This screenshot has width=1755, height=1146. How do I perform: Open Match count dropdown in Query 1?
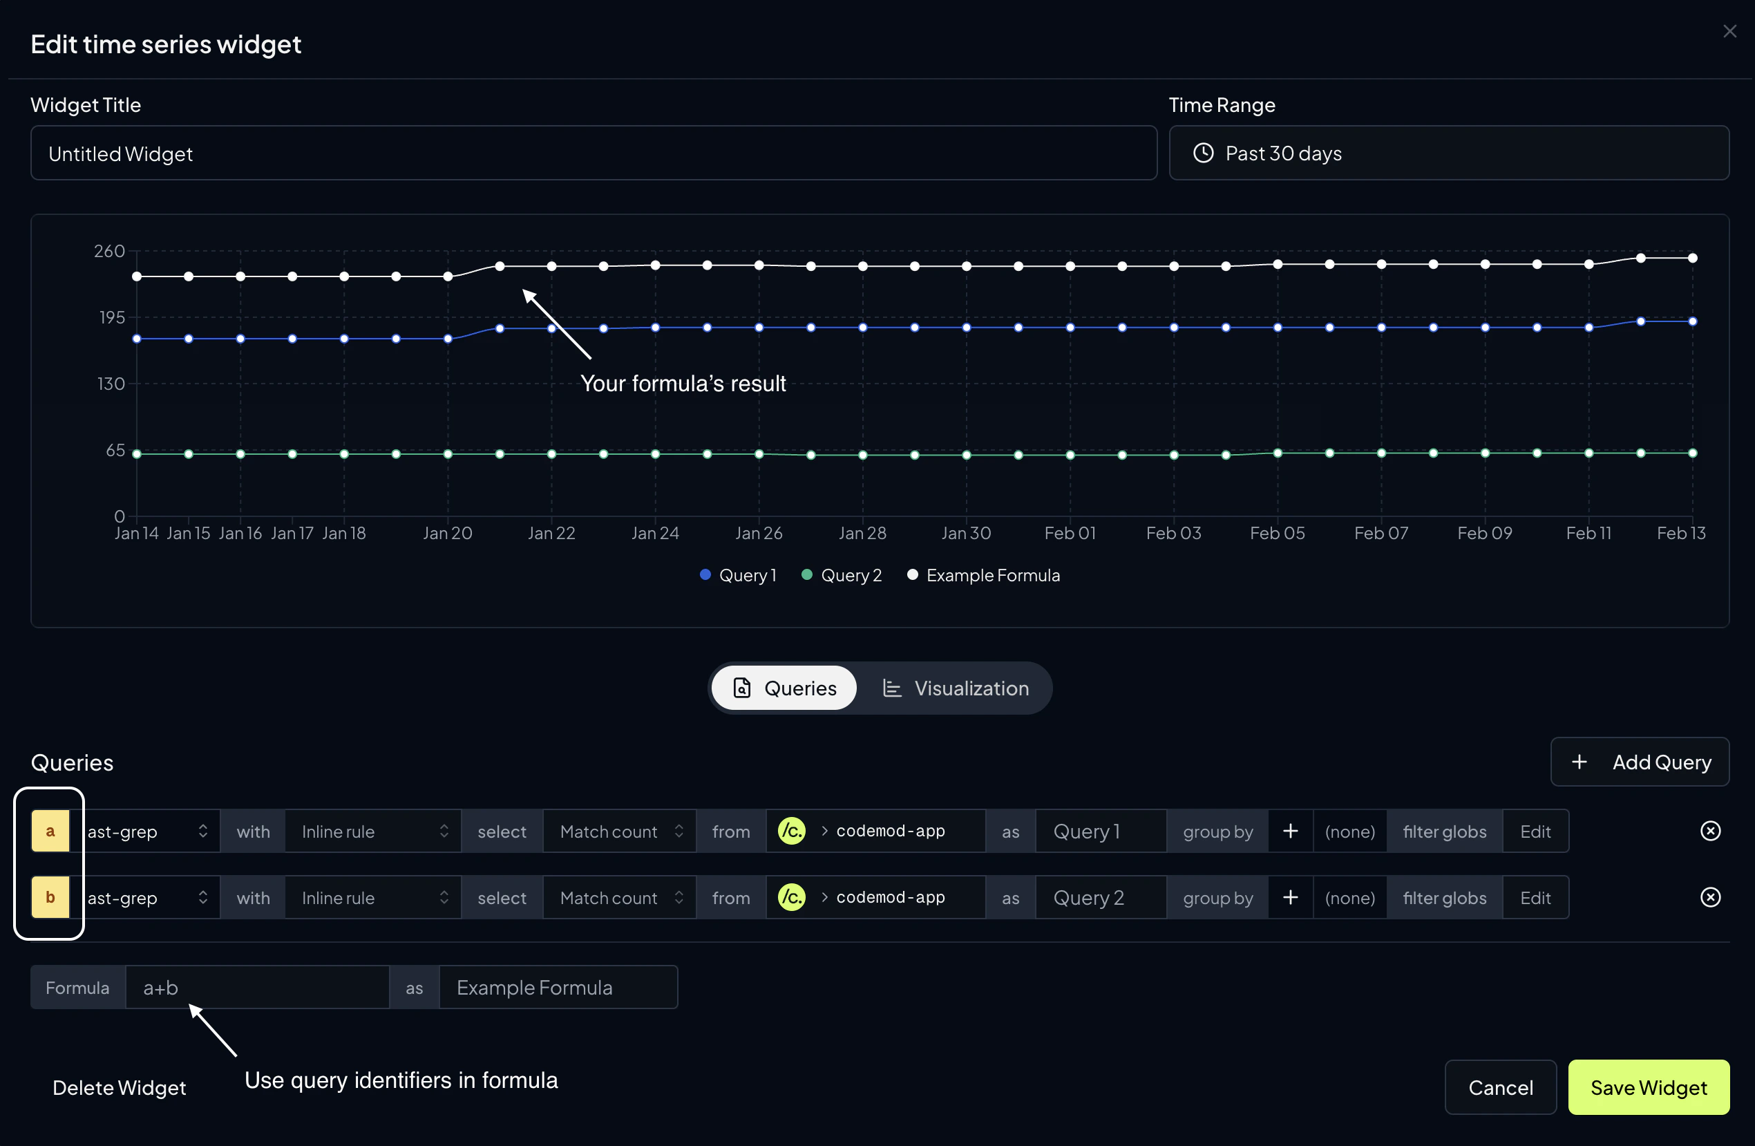[x=619, y=831]
